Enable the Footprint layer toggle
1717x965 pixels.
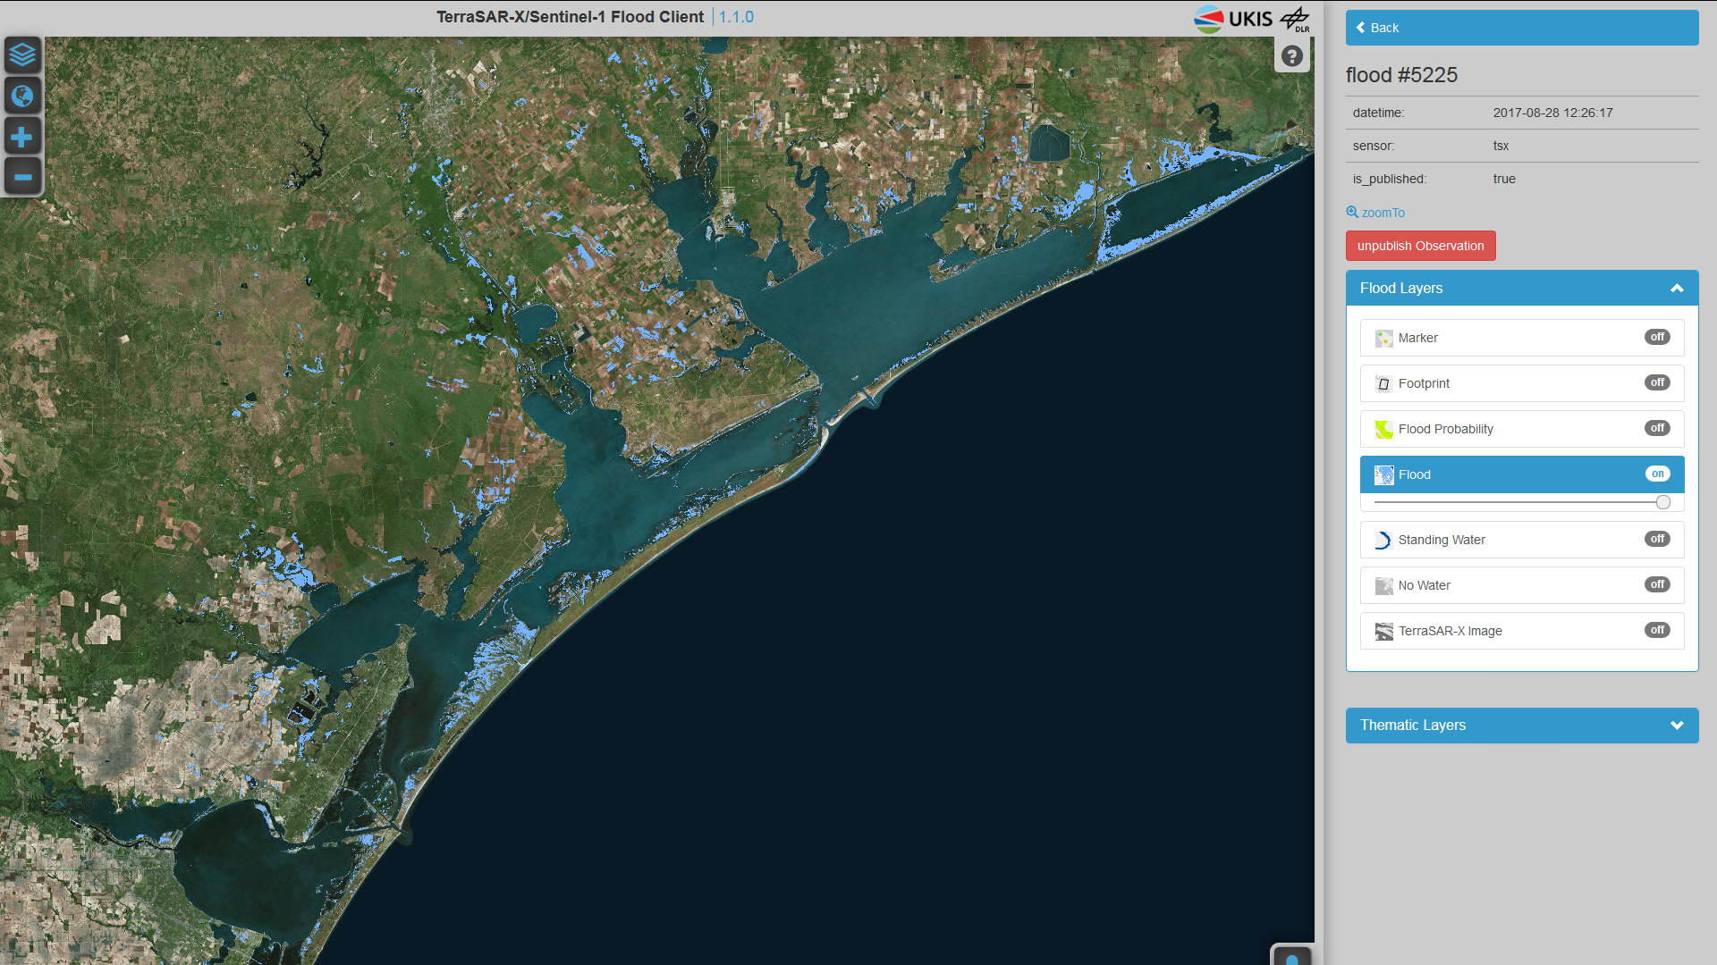point(1657,382)
